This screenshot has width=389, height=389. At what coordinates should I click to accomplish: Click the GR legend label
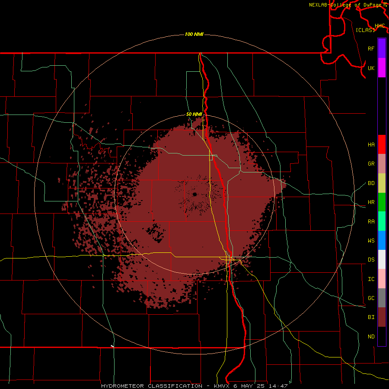click(371, 164)
